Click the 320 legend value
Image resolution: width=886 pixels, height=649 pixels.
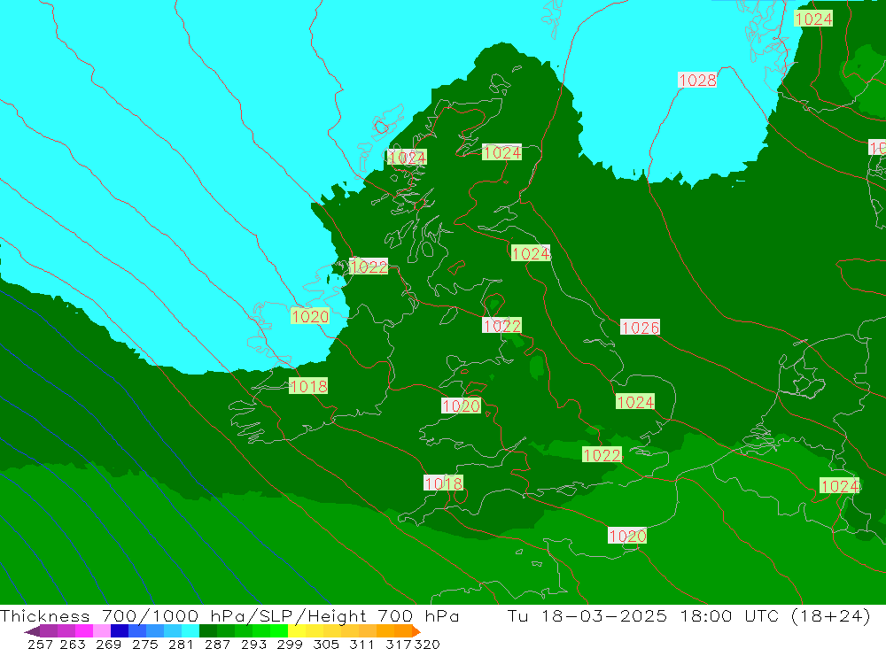click(427, 645)
